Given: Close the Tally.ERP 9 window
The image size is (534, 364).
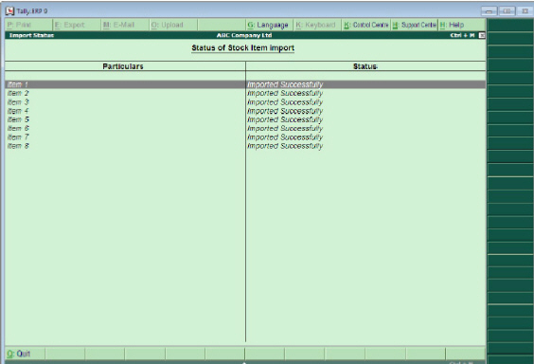Looking at the screenshot, I should (525, 11).
